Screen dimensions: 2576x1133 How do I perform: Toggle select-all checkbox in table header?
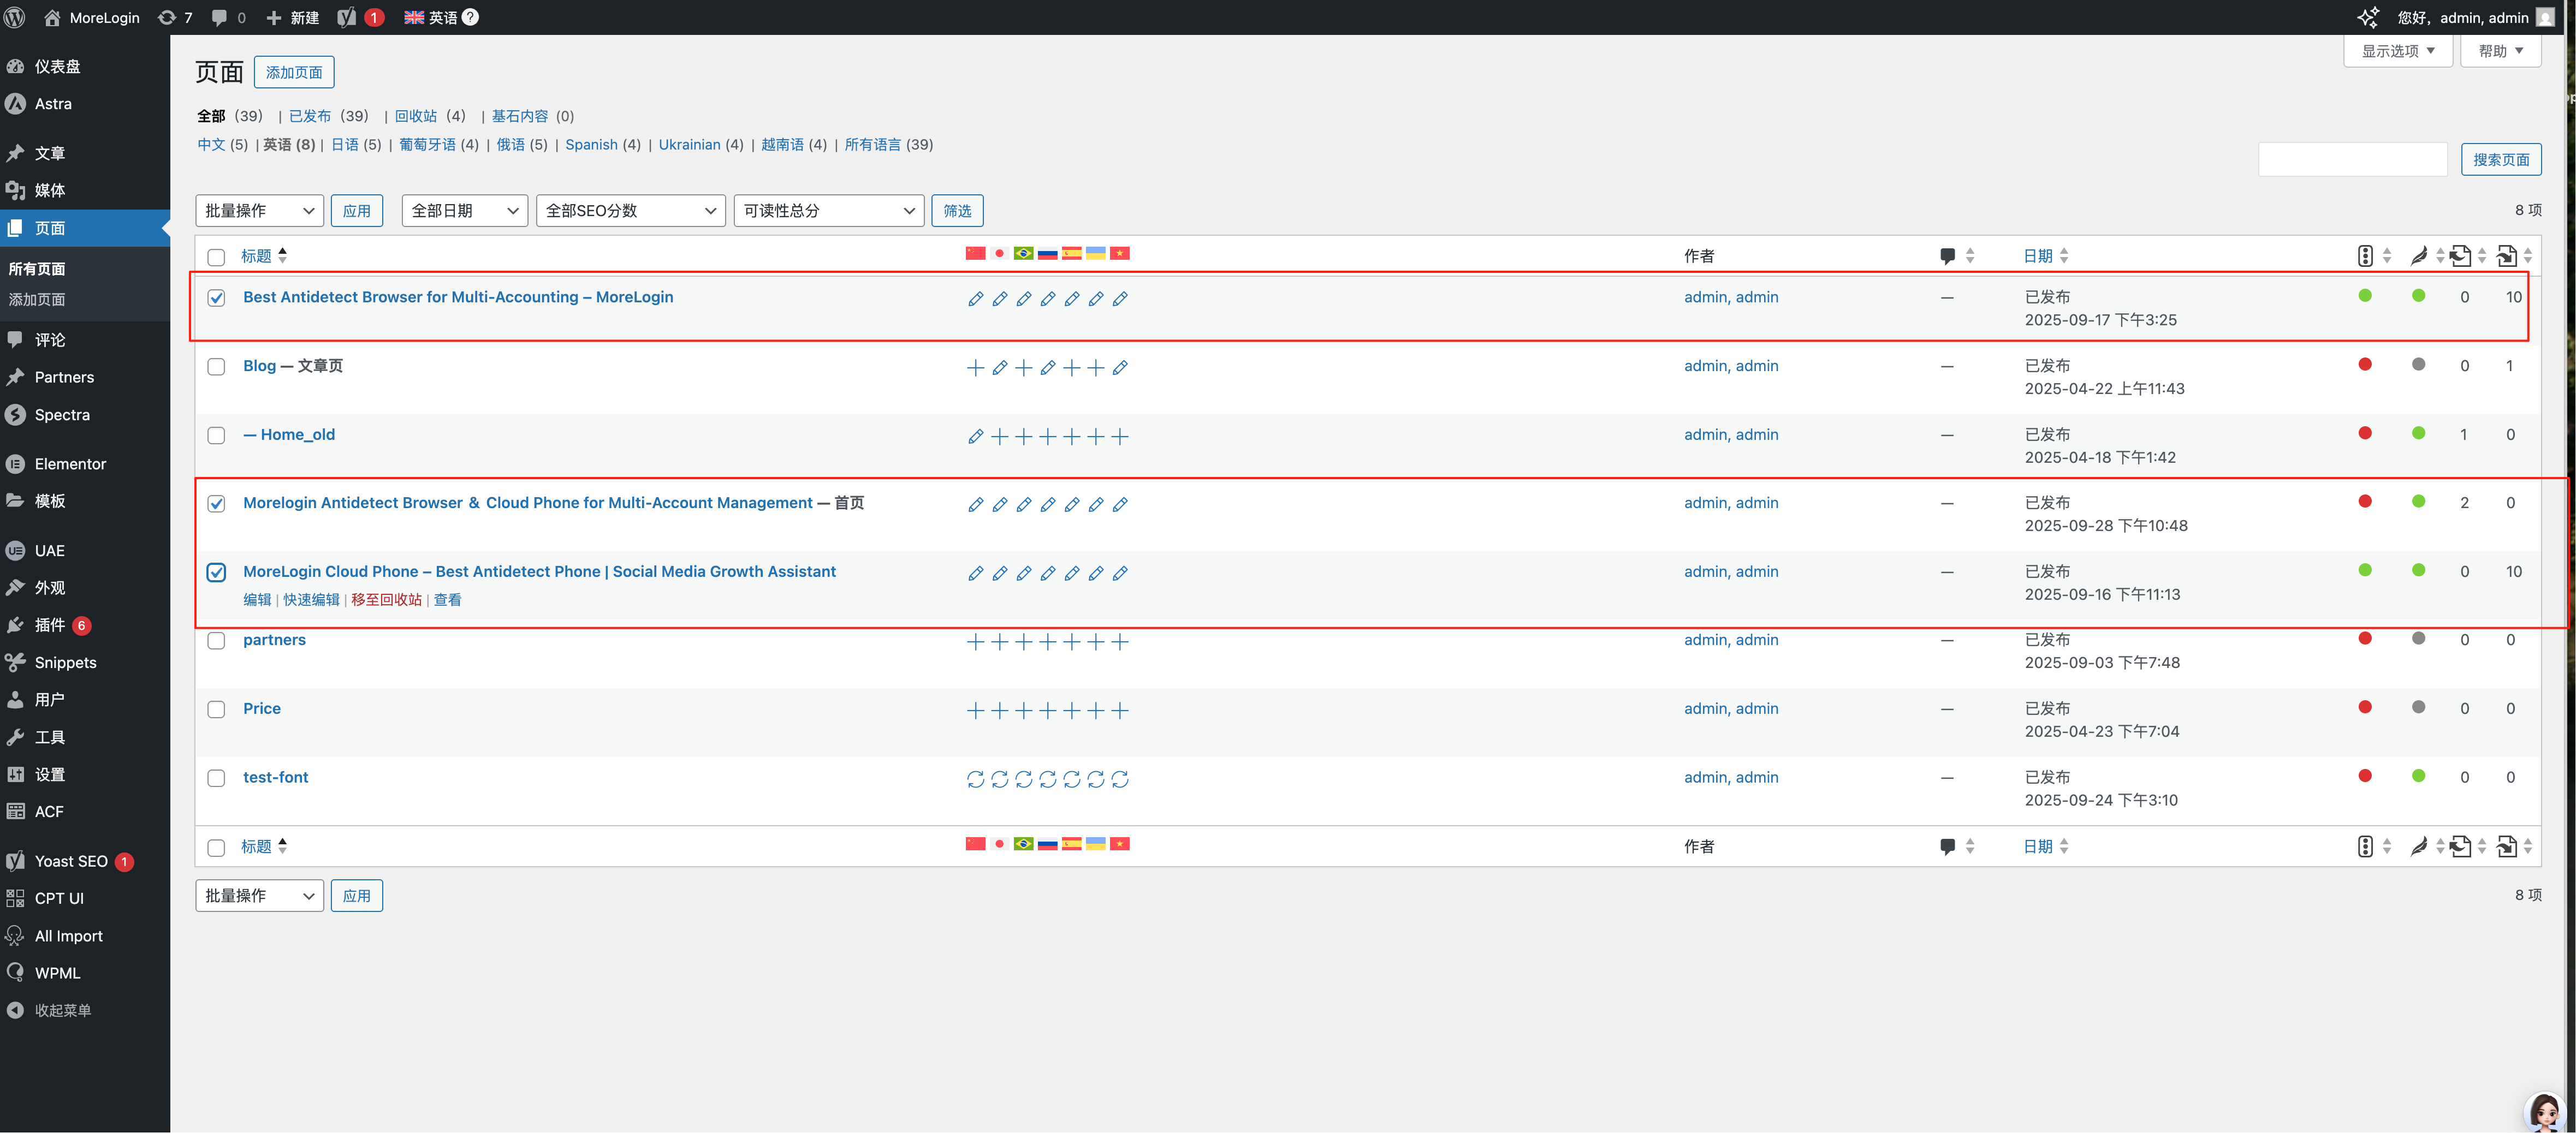click(216, 257)
